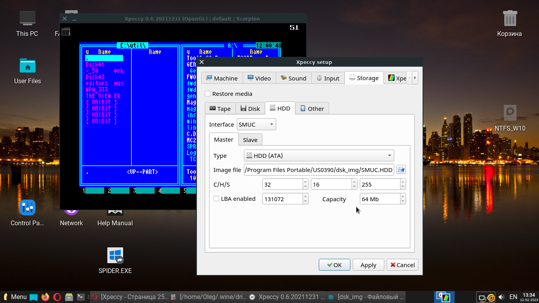The height and width of the screenshot is (303, 539).
Task: Open User Files folder icon
Action: (28, 71)
